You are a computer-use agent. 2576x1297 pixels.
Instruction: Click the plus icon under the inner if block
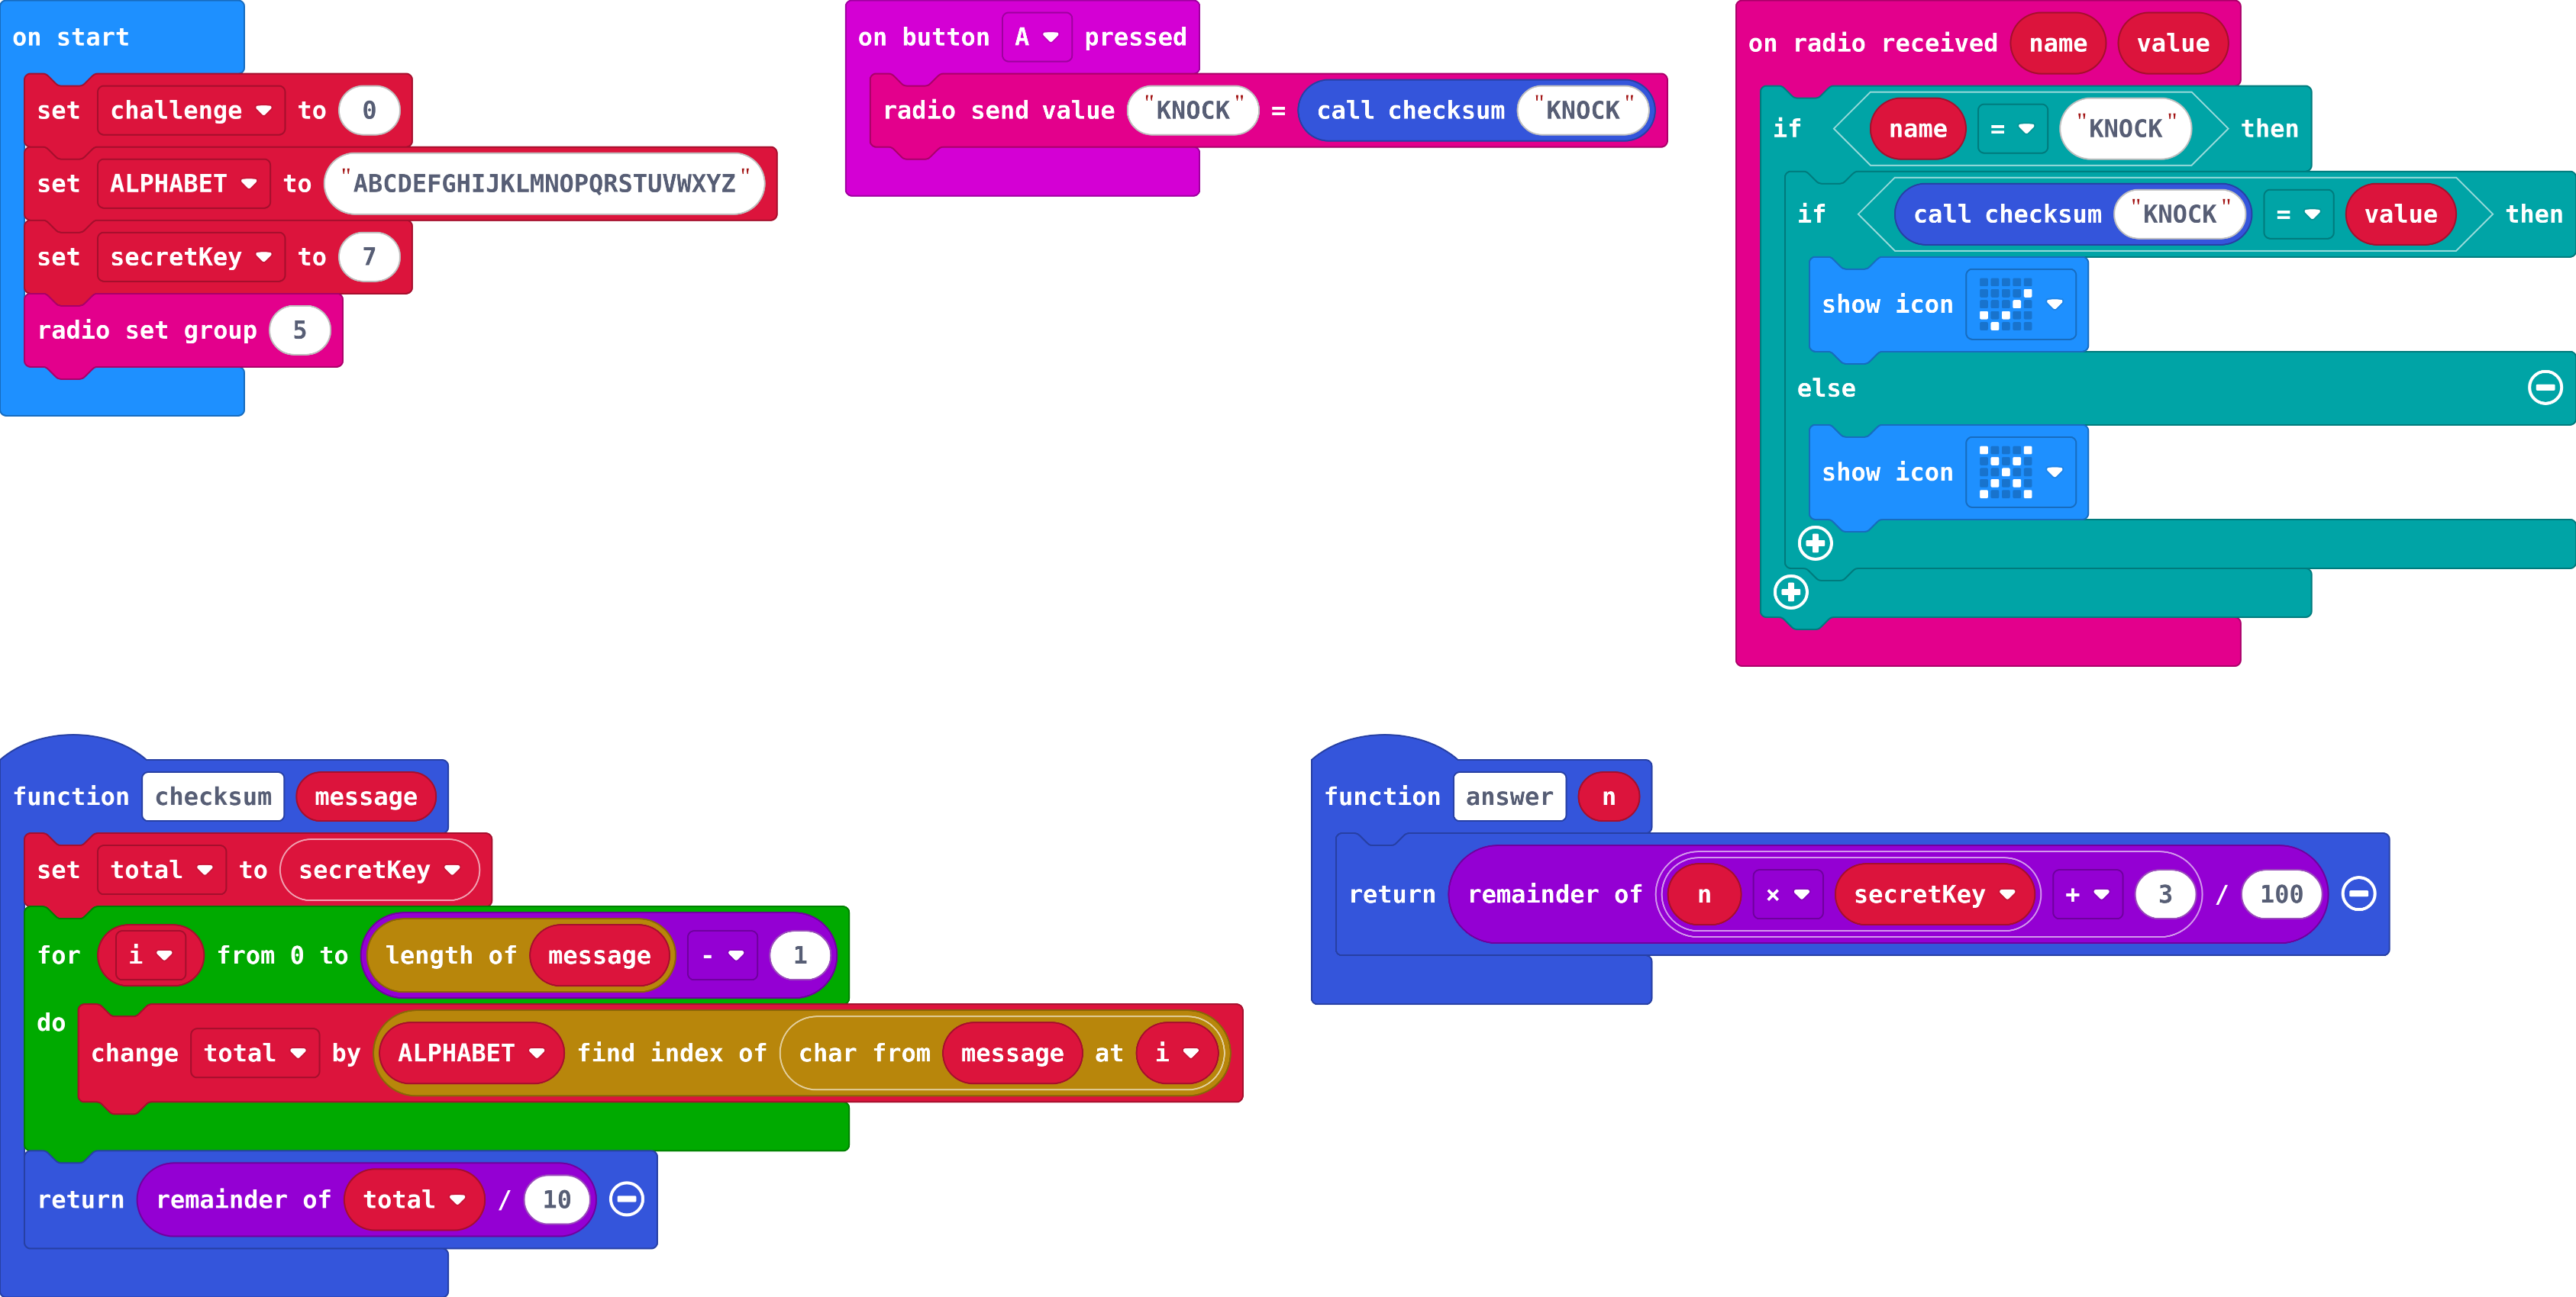coord(1815,543)
